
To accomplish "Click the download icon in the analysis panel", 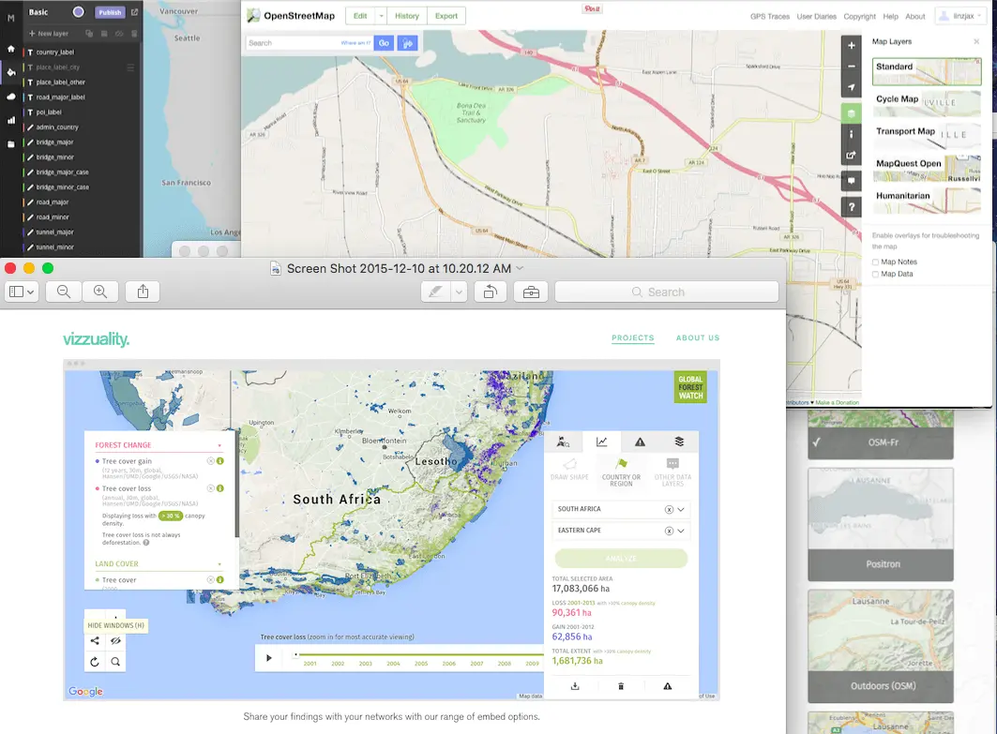I will coord(575,686).
